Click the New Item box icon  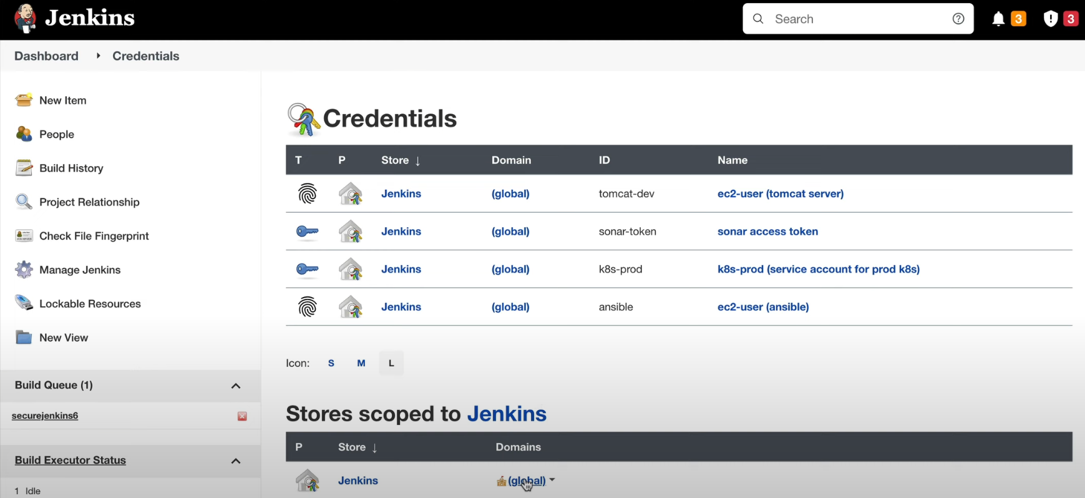pyautogui.click(x=24, y=100)
